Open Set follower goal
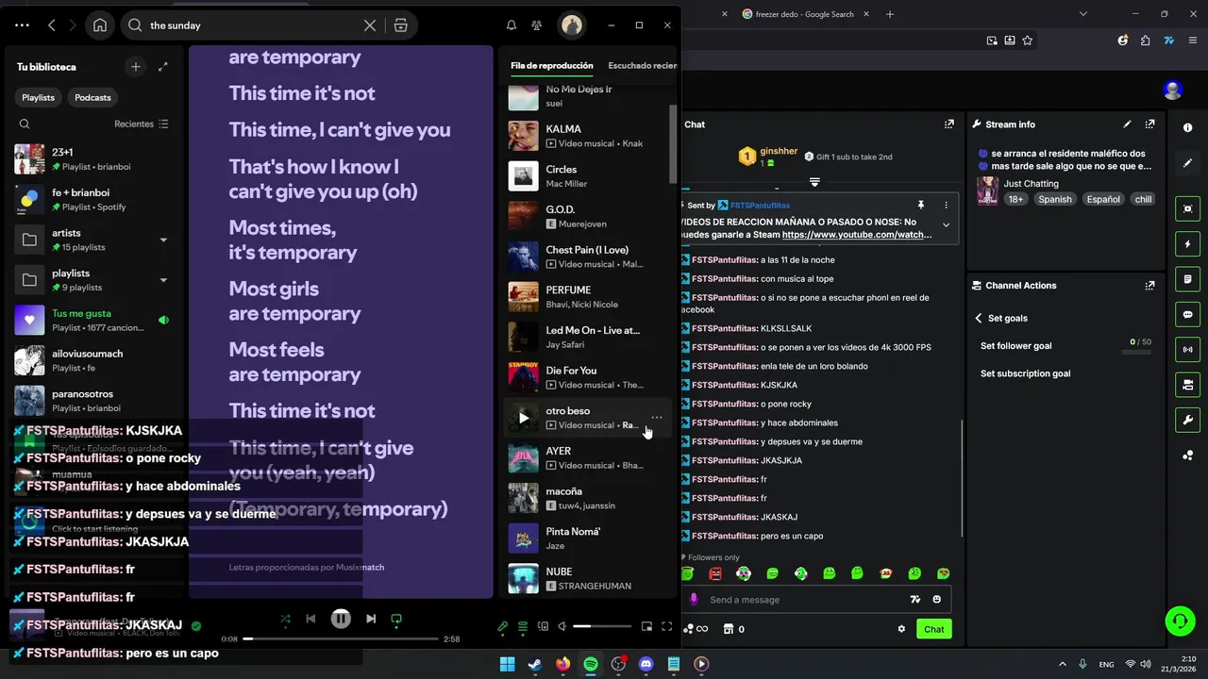1208x679 pixels. coord(1015,346)
